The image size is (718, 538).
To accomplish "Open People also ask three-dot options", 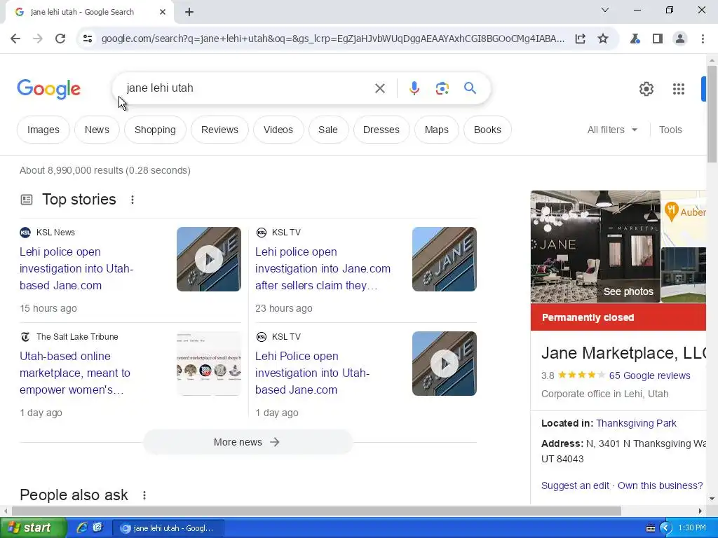I will (x=144, y=495).
